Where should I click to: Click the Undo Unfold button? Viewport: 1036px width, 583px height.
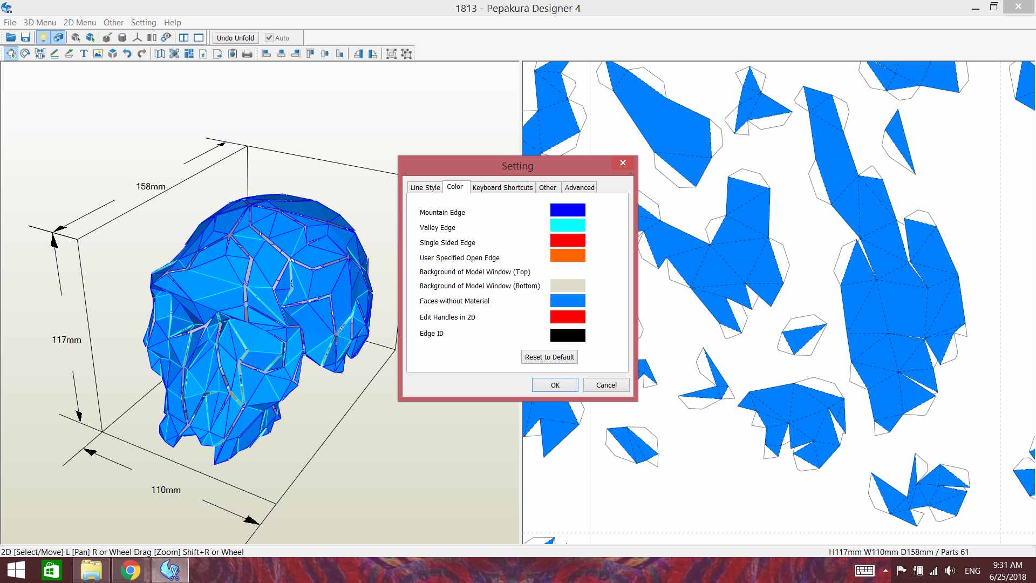coord(235,38)
